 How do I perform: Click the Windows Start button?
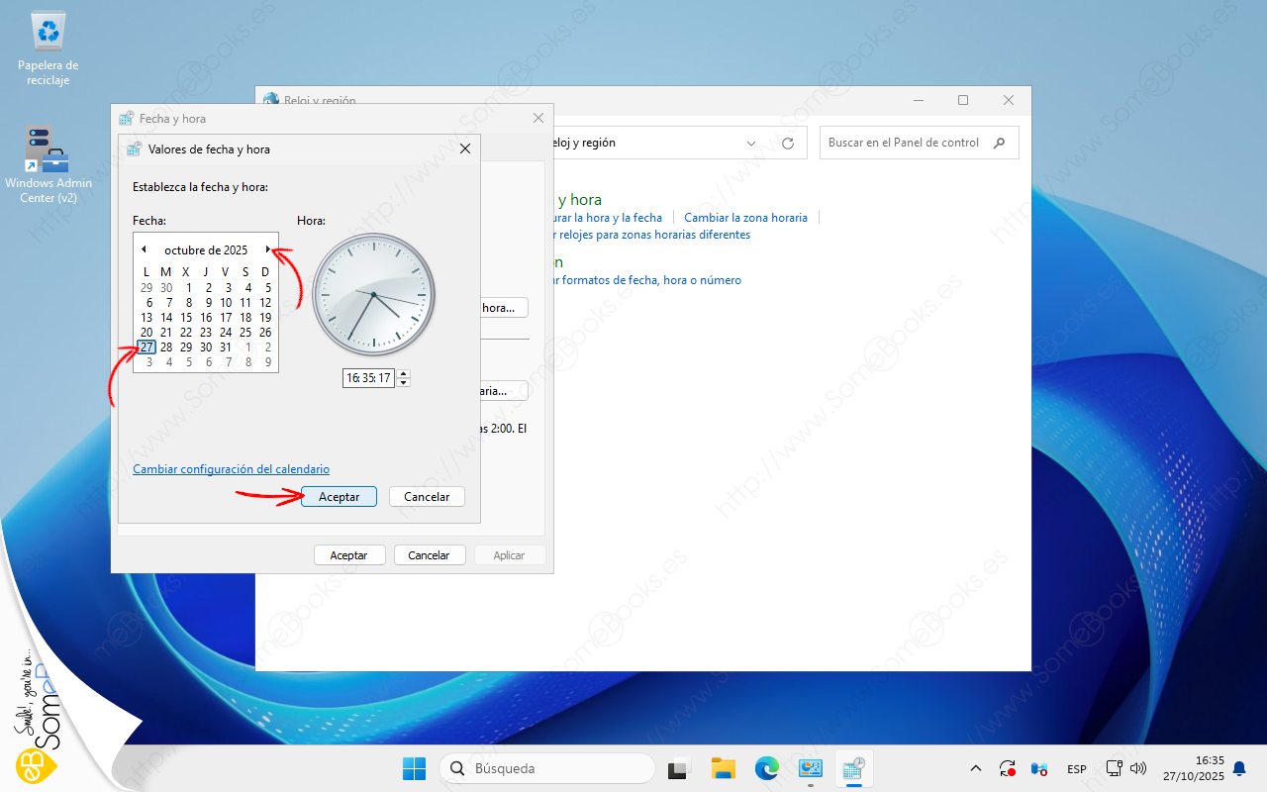click(x=414, y=768)
